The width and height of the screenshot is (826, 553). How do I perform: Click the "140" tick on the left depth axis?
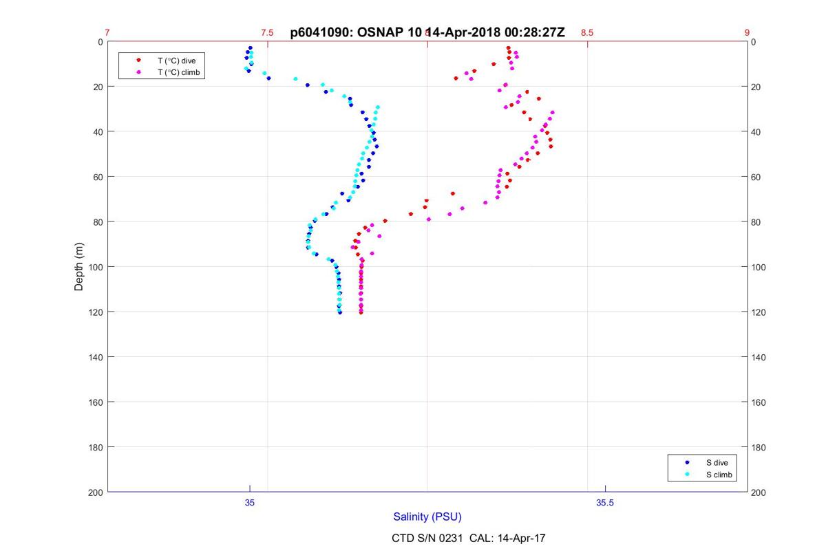coord(95,357)
